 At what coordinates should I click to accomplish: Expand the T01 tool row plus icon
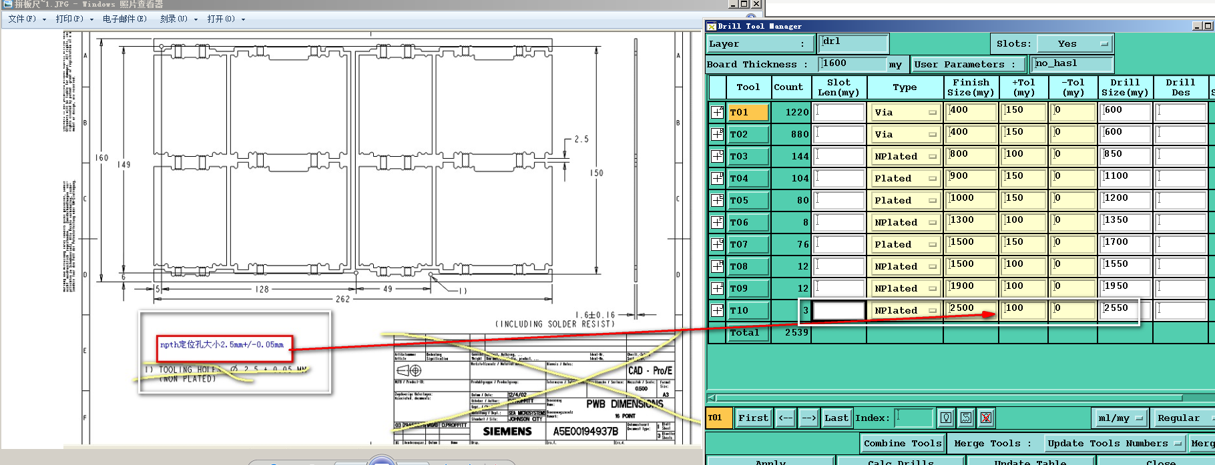(x=717, y=112)
